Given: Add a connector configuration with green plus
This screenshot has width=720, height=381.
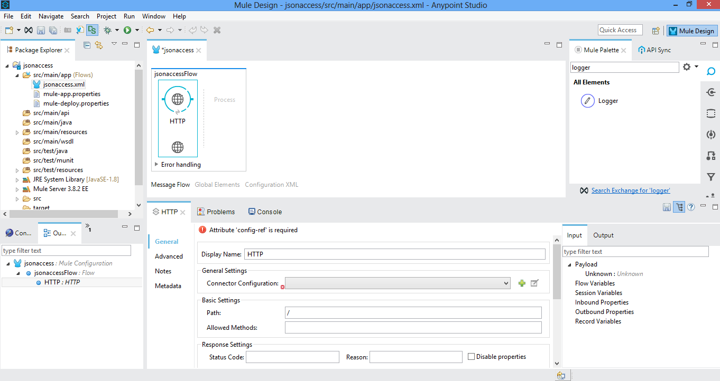Looking at the screenshot, I should 522,283.
